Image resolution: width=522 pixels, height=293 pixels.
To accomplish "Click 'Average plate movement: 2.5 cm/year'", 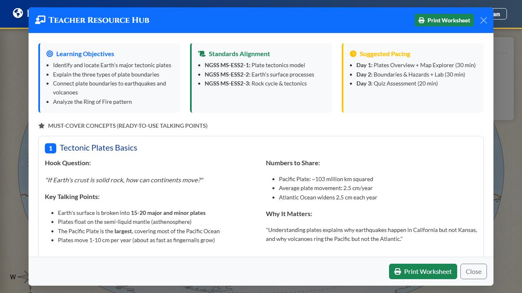I will click(x=326, y=188).
